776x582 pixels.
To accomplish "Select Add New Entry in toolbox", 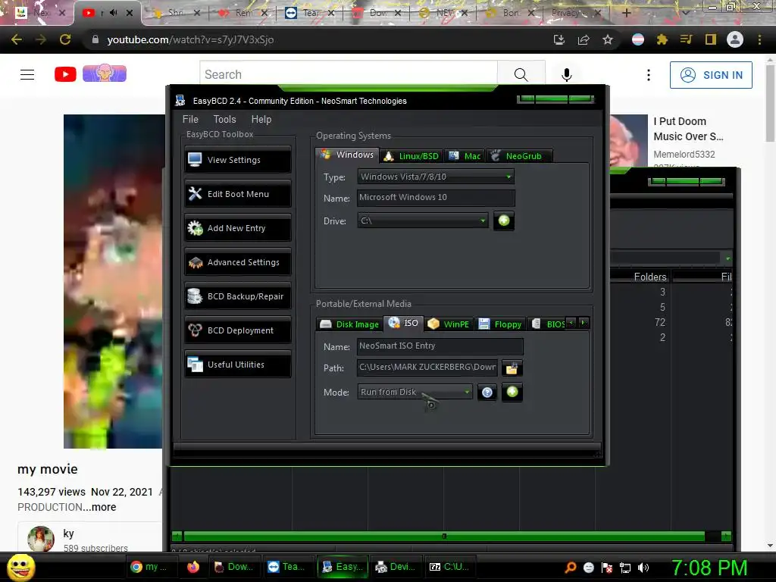I will [237, 228].
